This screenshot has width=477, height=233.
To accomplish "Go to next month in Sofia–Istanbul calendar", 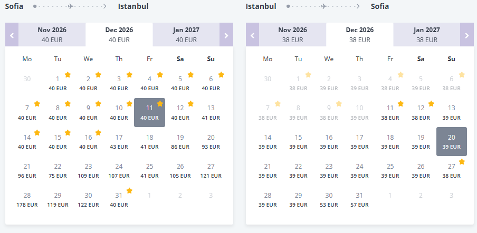I will pos(226,35).
